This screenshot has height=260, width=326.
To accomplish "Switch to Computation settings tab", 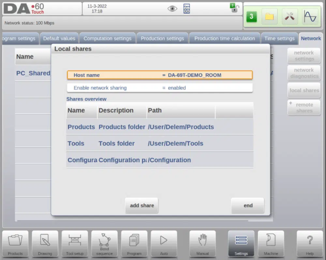I will pos(108,39).
